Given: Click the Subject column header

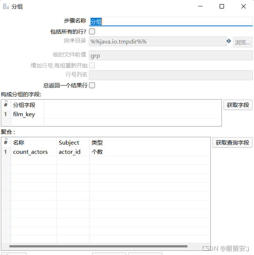Looking at the screenshot, I should pyautogui.click(x=73, y=143).
